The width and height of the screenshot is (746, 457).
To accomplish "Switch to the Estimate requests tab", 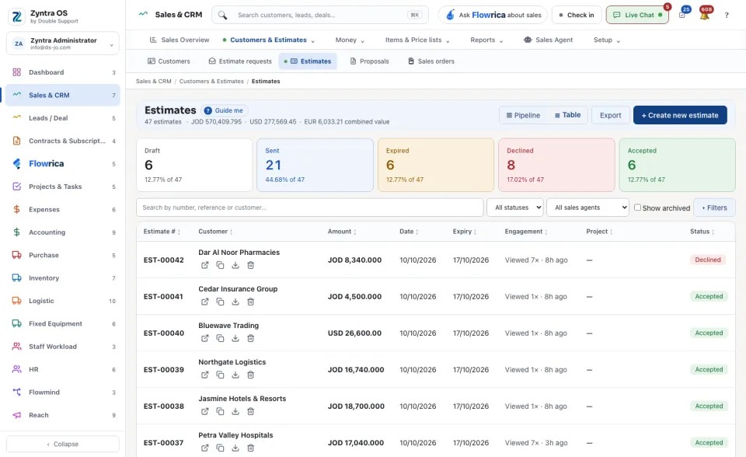I will click(240, 61).
